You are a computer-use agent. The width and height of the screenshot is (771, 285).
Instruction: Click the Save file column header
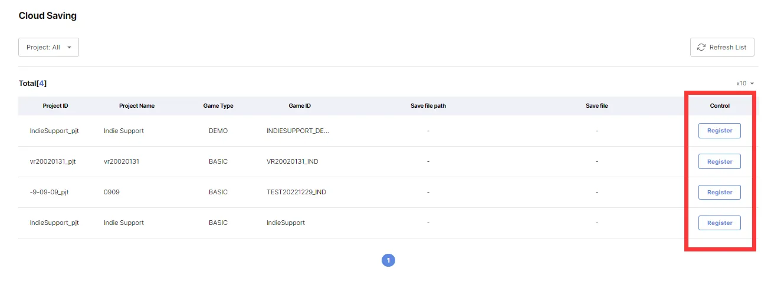point(596,106)
